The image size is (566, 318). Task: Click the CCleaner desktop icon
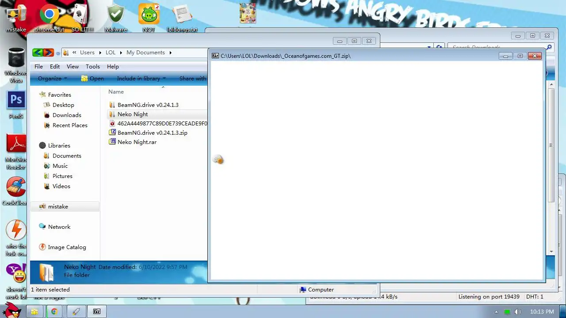coord(16,191)
